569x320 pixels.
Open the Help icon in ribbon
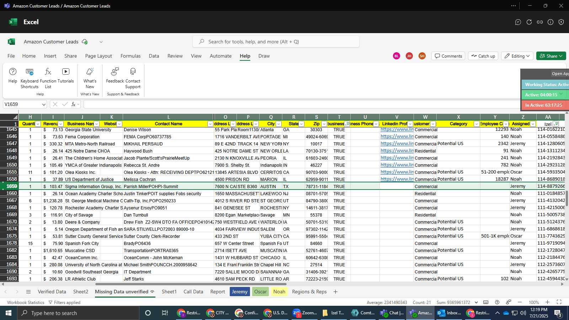[12, 75]
